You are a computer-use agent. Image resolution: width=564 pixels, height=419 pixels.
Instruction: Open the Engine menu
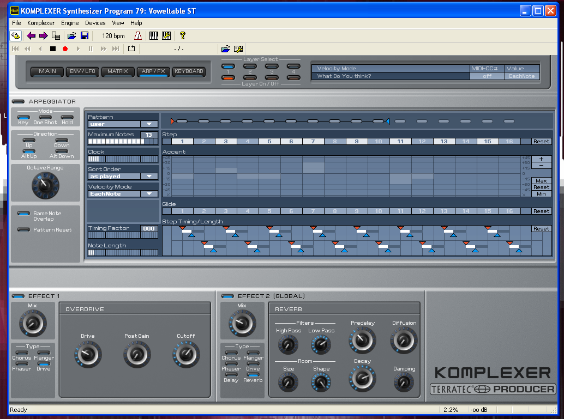click(x=70, y=23)
